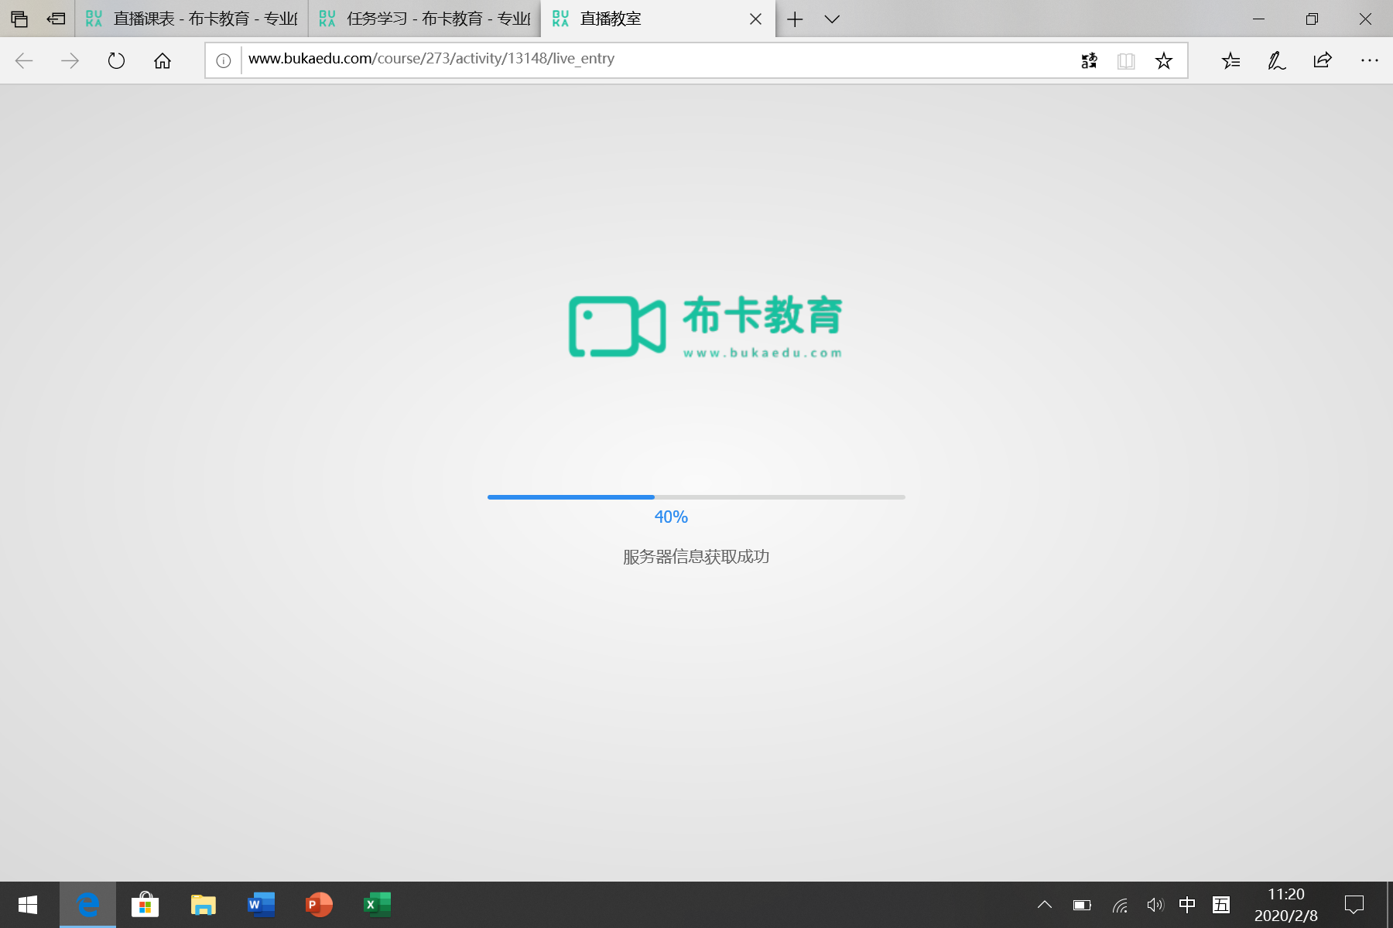Set these tabs aside
1393x928 pixels.
(56, 19)
